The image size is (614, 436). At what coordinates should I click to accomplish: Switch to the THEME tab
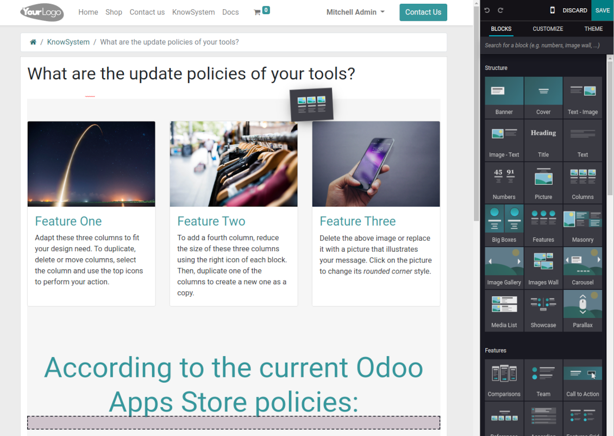click(593, 29)
